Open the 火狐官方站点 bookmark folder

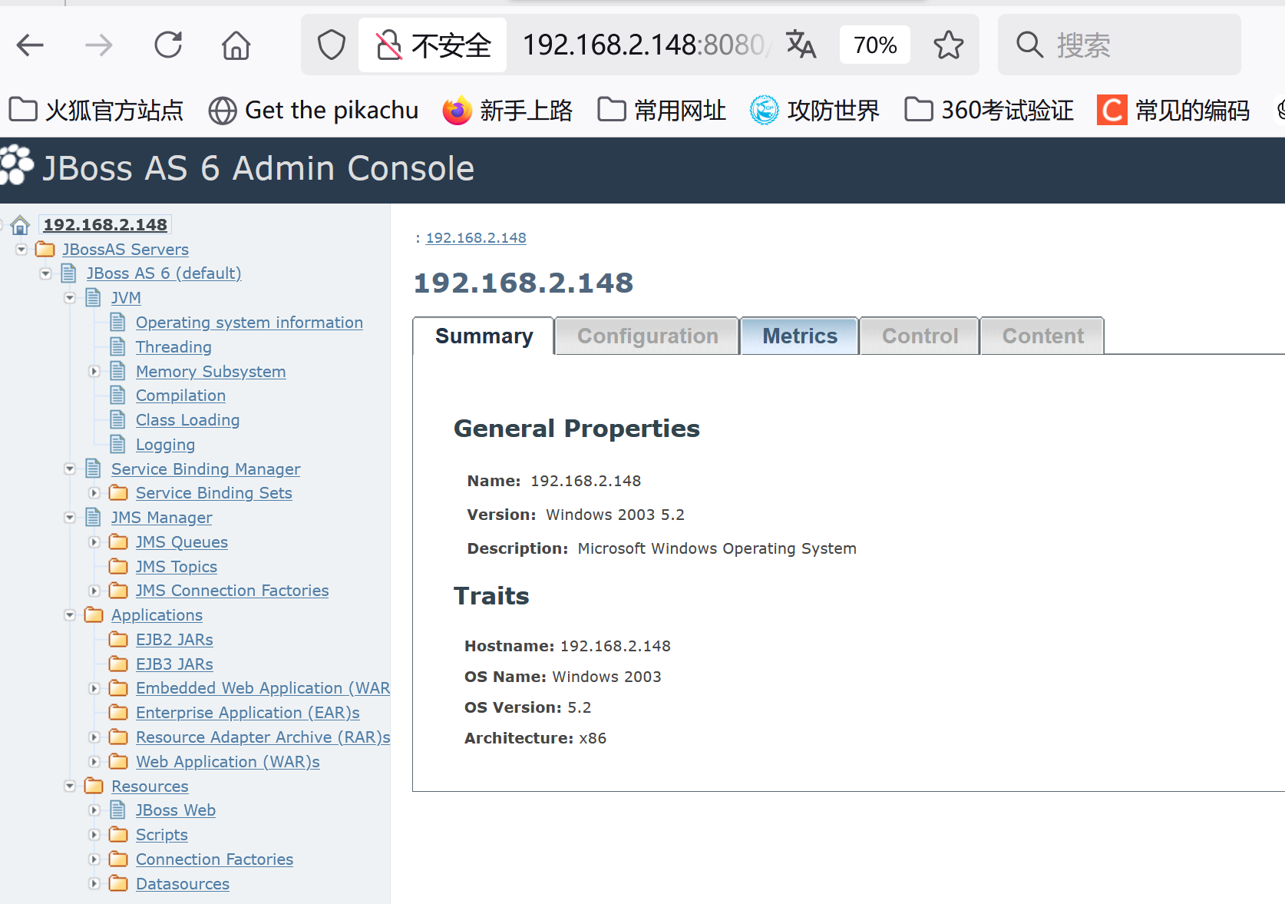pyautogui.click(x=96, y=111)
